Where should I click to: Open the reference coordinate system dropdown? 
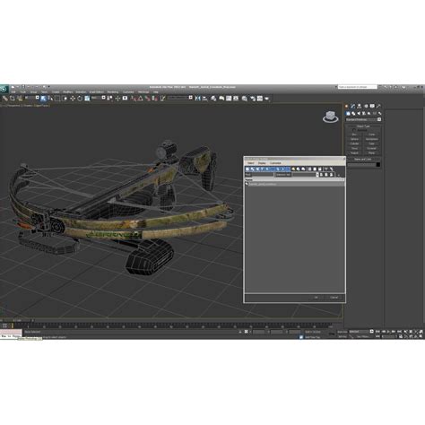99,98
